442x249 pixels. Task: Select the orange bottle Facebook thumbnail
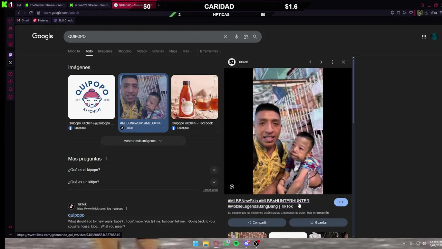(195, 97)
